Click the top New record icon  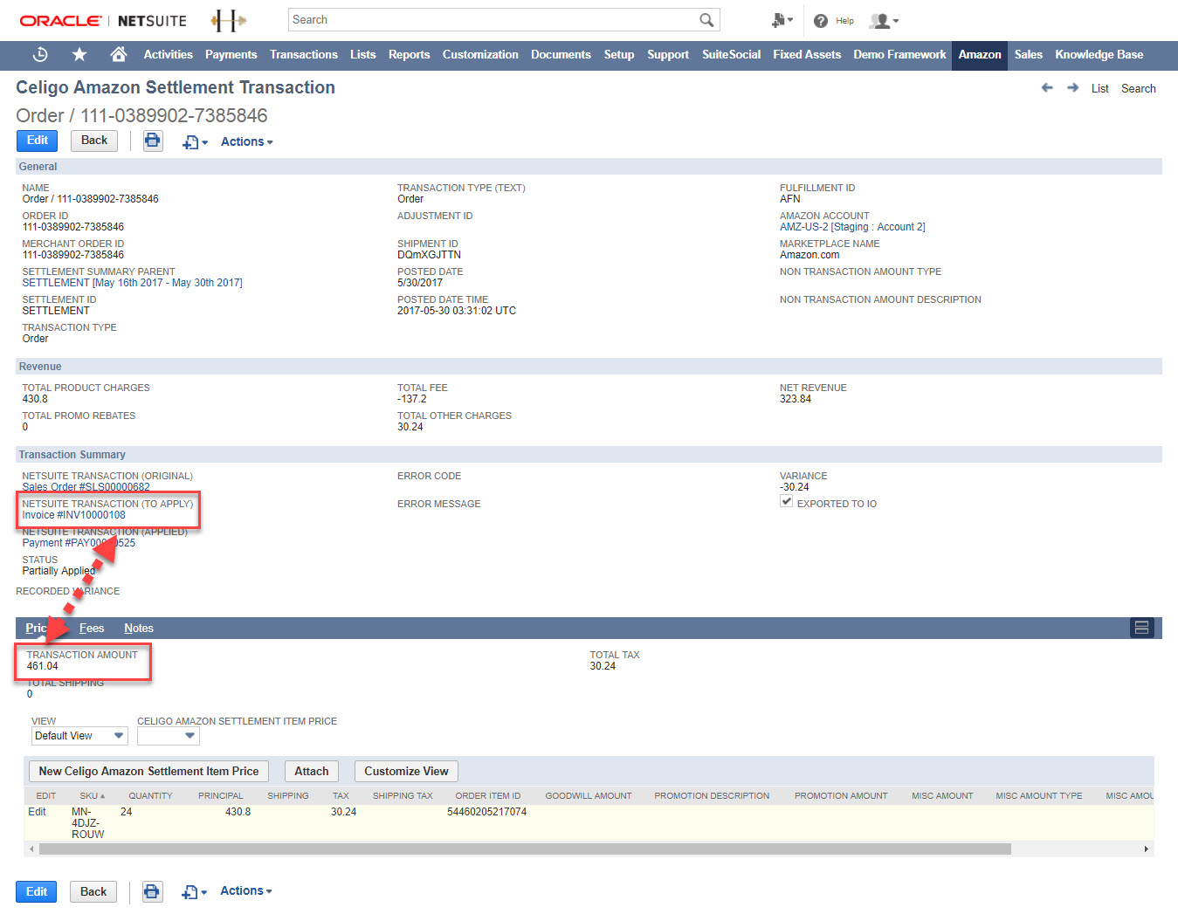tap(195, 142)
